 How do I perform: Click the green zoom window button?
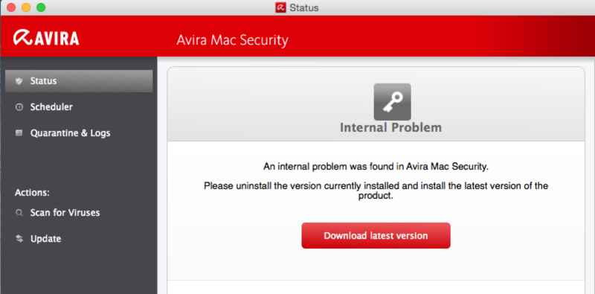(41, 7)
